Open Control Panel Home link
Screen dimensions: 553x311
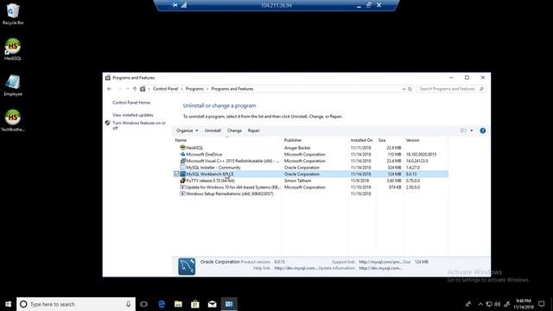coord(131,103)
